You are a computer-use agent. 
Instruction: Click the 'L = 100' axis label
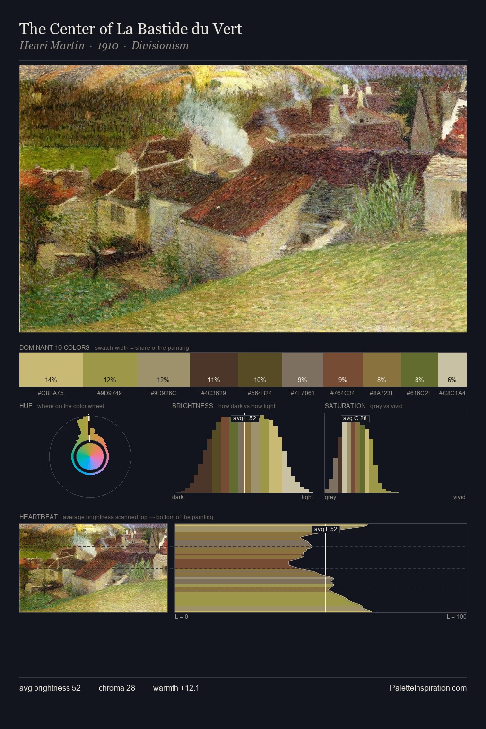click(456, 617)
